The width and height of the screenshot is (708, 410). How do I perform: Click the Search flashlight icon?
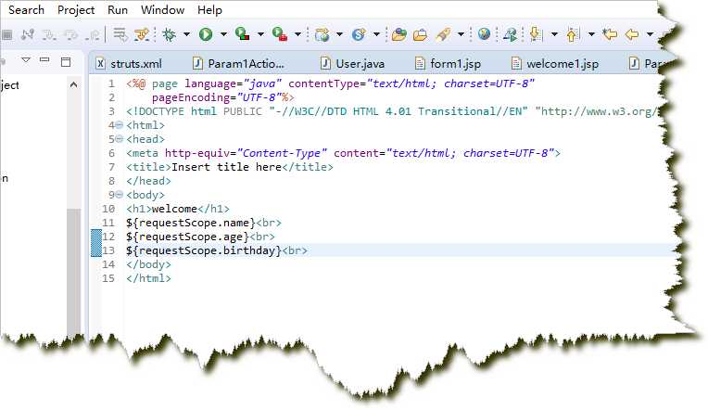[443, 34]
